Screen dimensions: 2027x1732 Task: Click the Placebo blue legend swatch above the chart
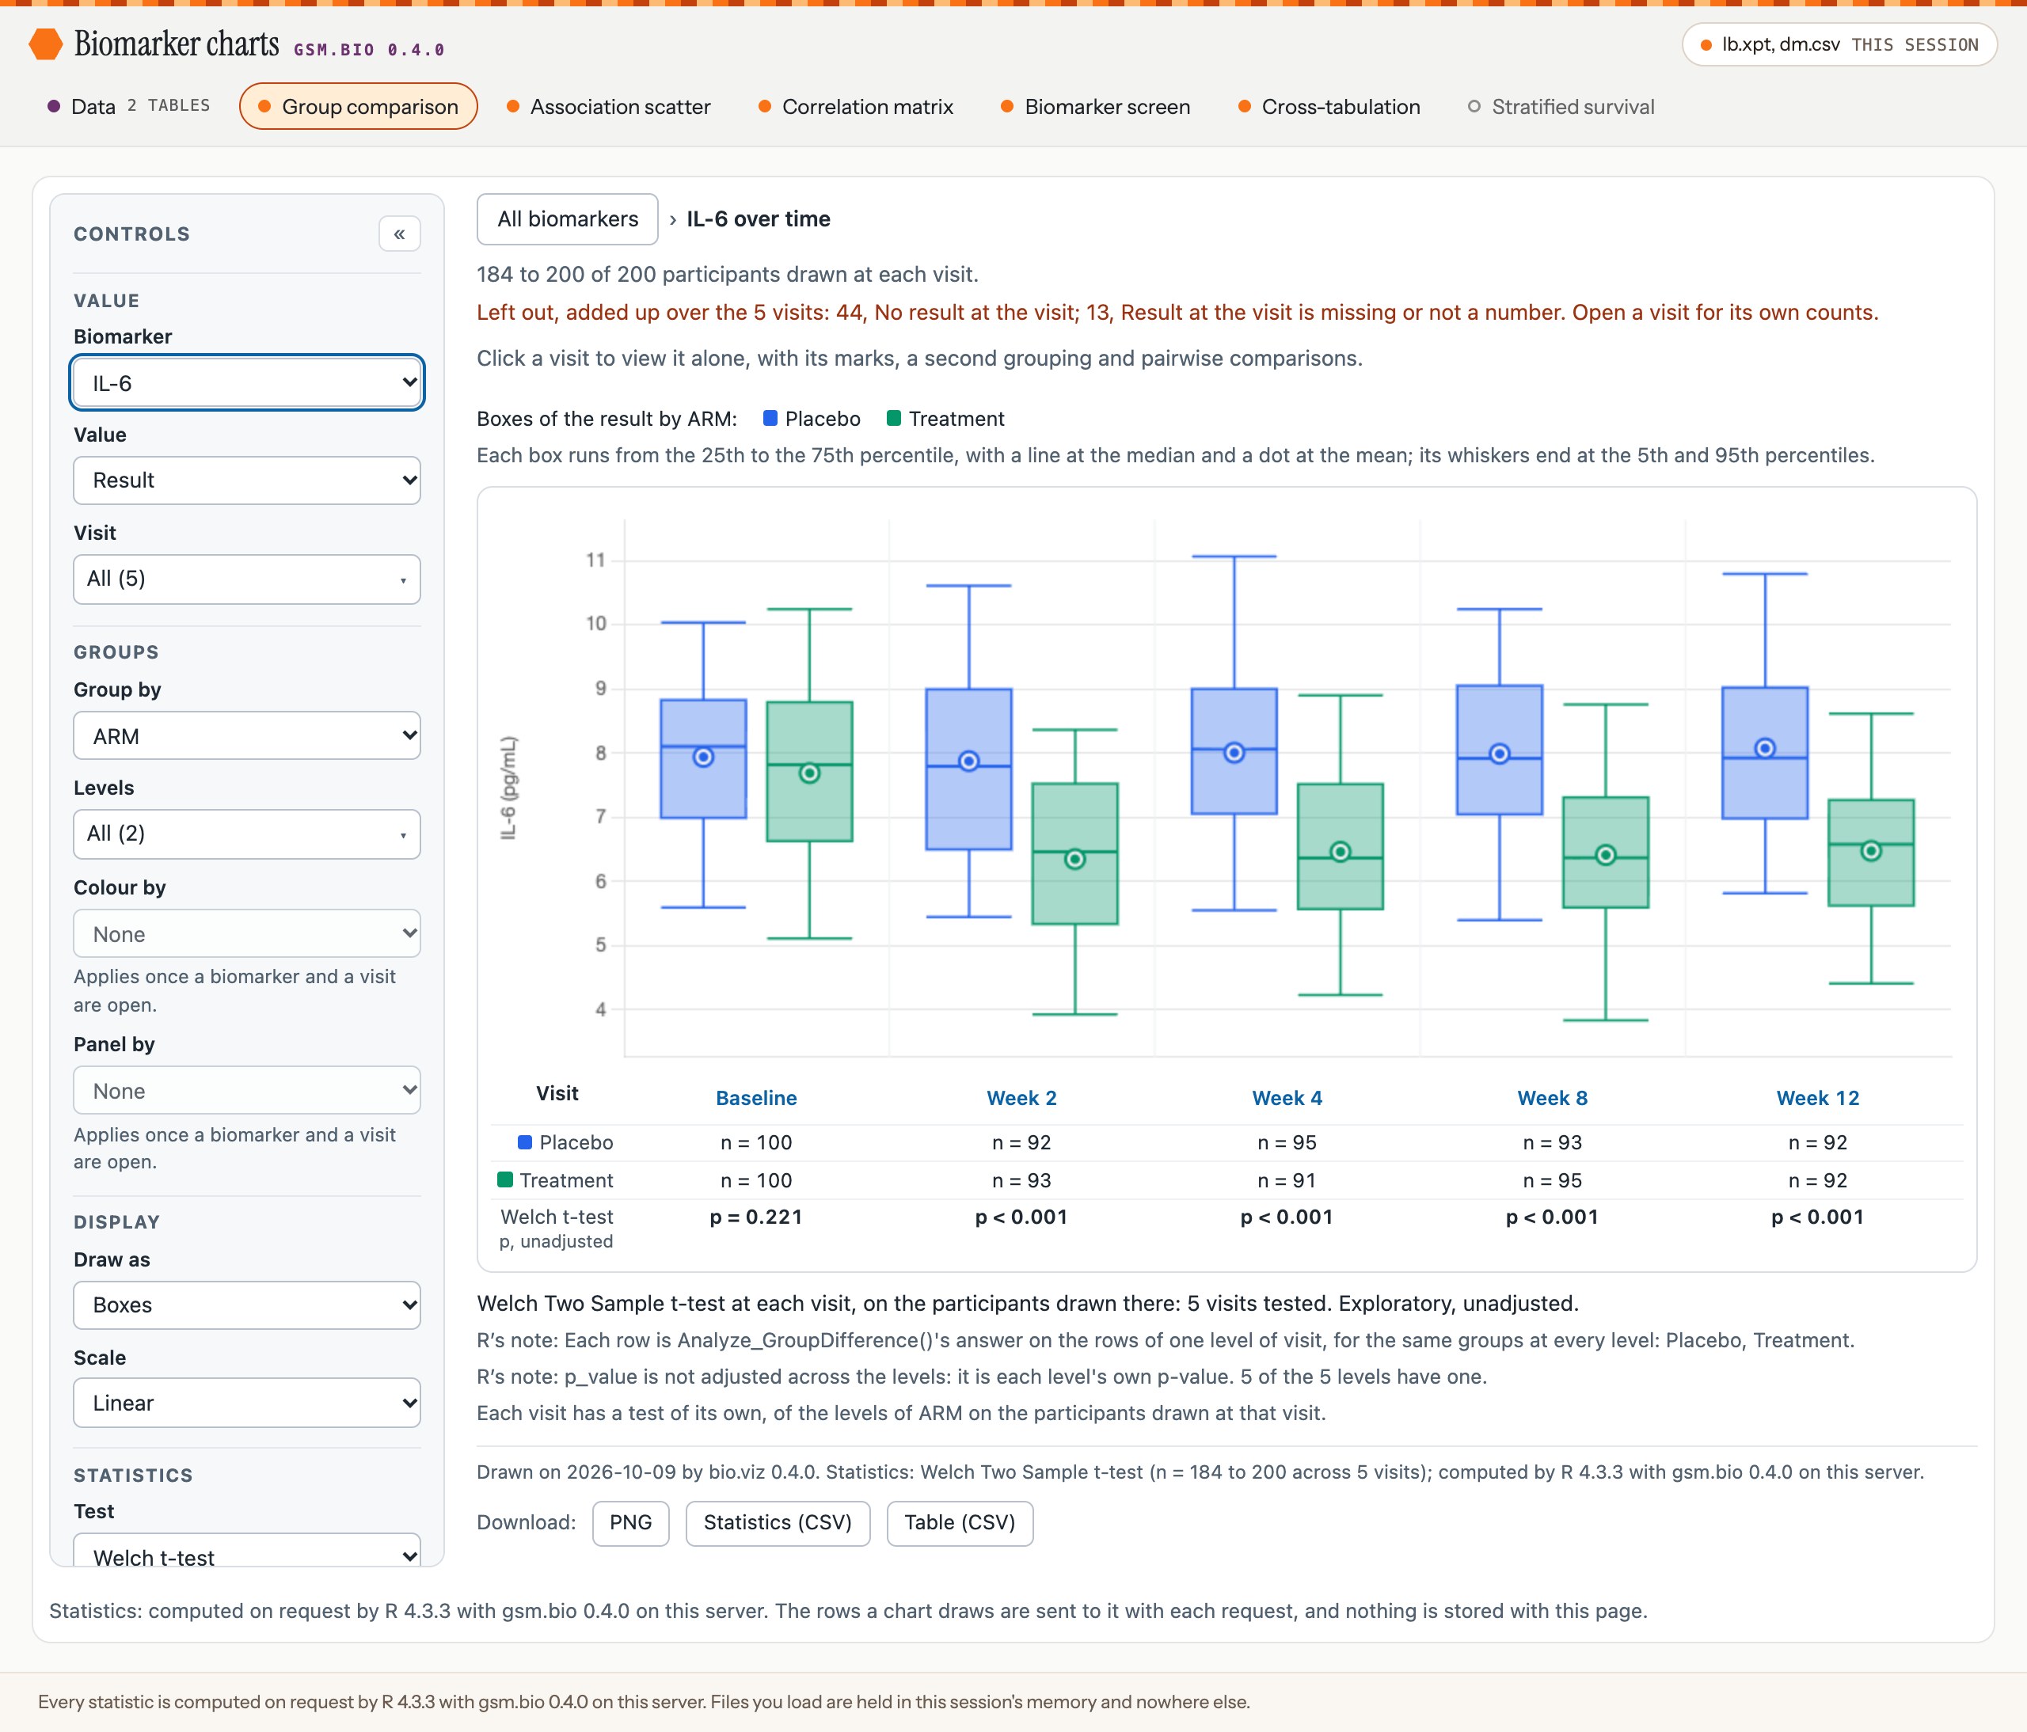(770, 419)
